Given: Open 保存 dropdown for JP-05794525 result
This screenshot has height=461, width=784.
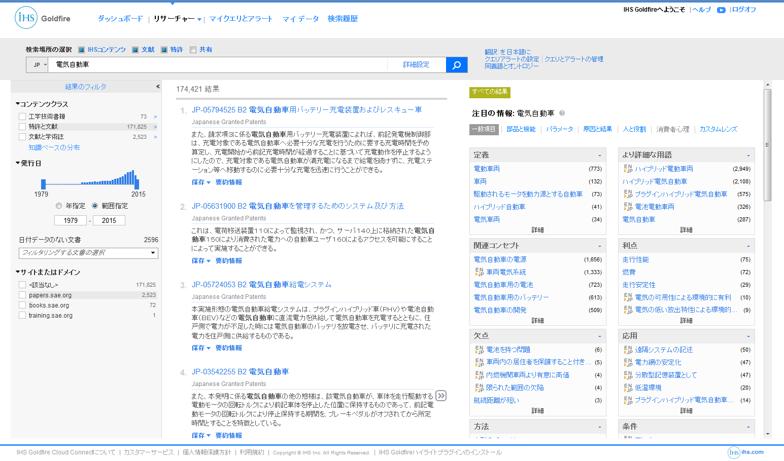Looking at the screenshot, I should (201, 182).
